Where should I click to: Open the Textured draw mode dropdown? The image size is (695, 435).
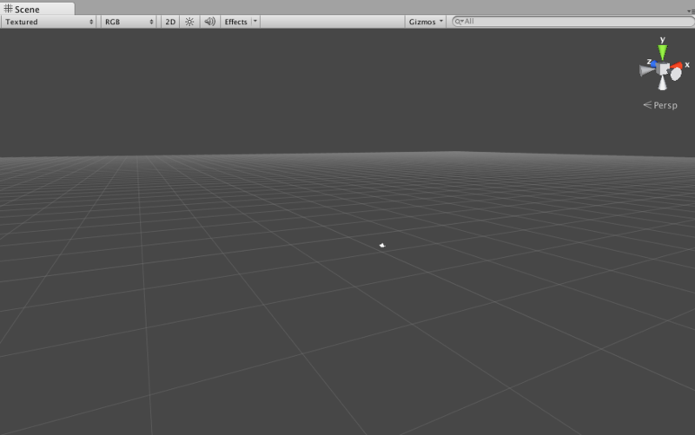pos(49,22)
